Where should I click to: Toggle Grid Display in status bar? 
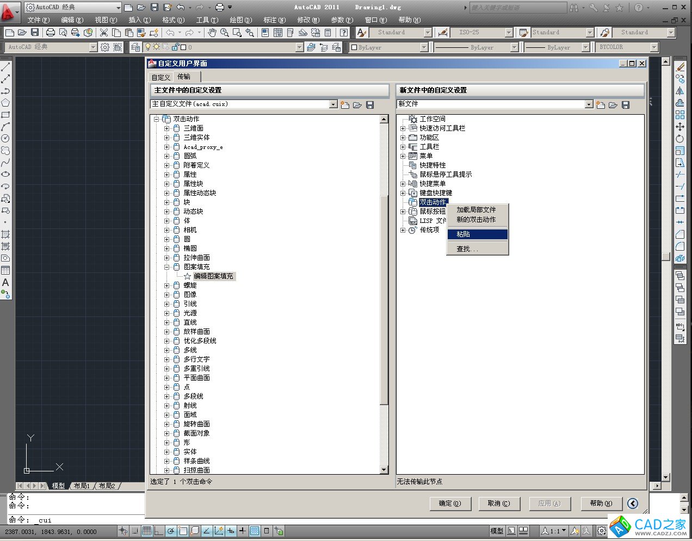click(147, 531)
